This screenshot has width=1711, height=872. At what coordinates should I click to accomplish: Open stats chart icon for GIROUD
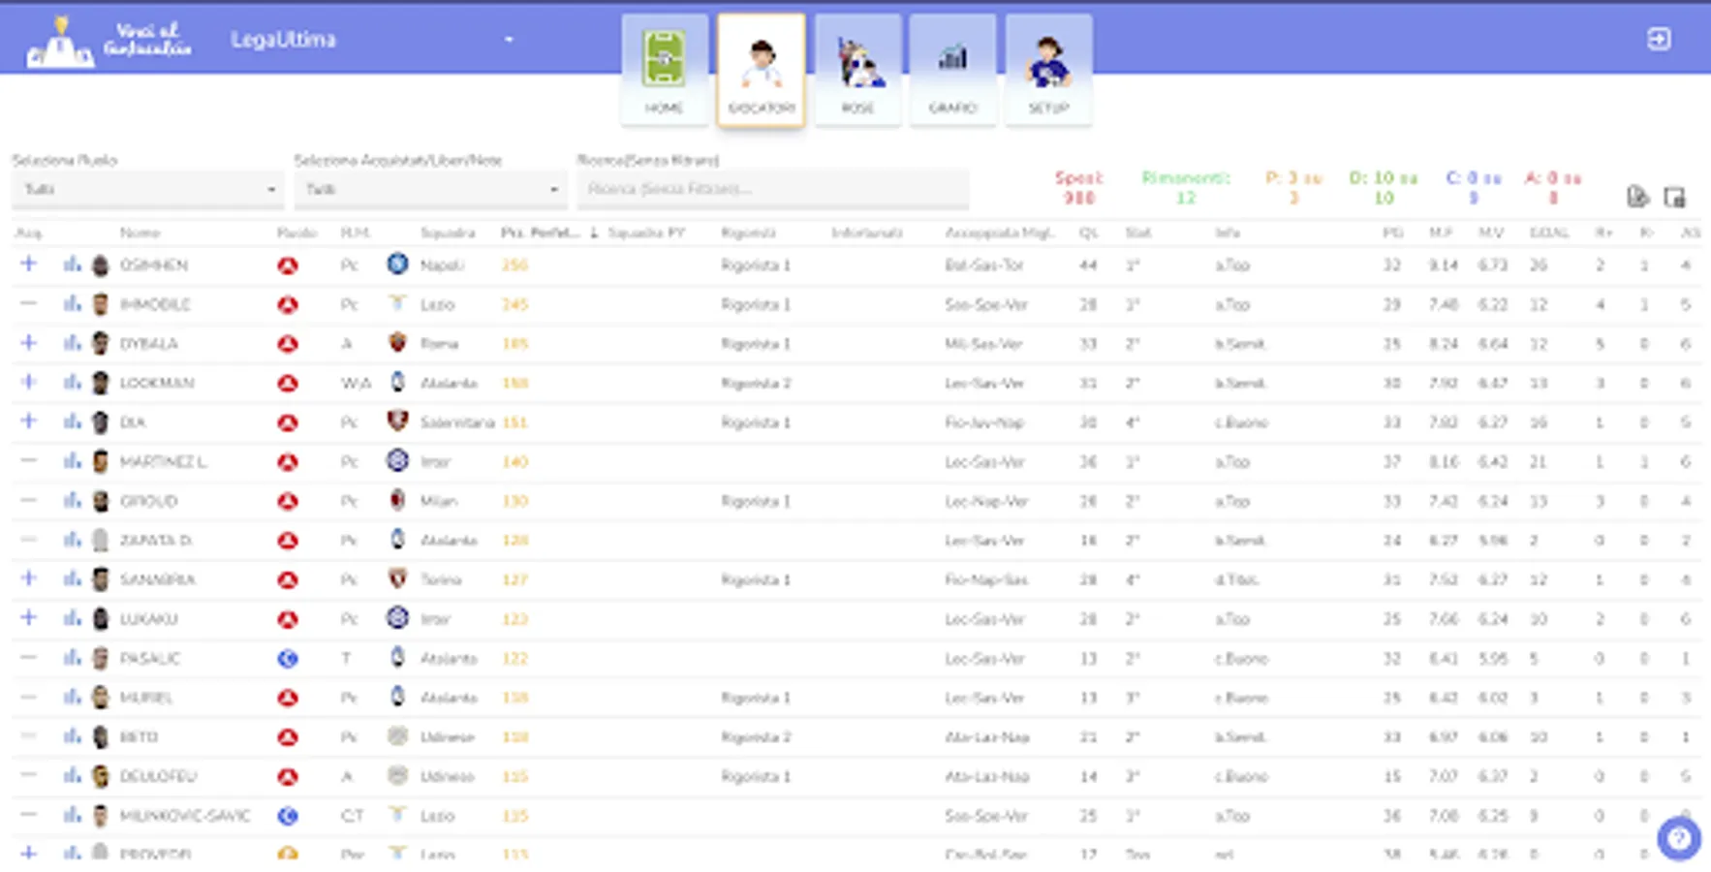coord(73,501)
